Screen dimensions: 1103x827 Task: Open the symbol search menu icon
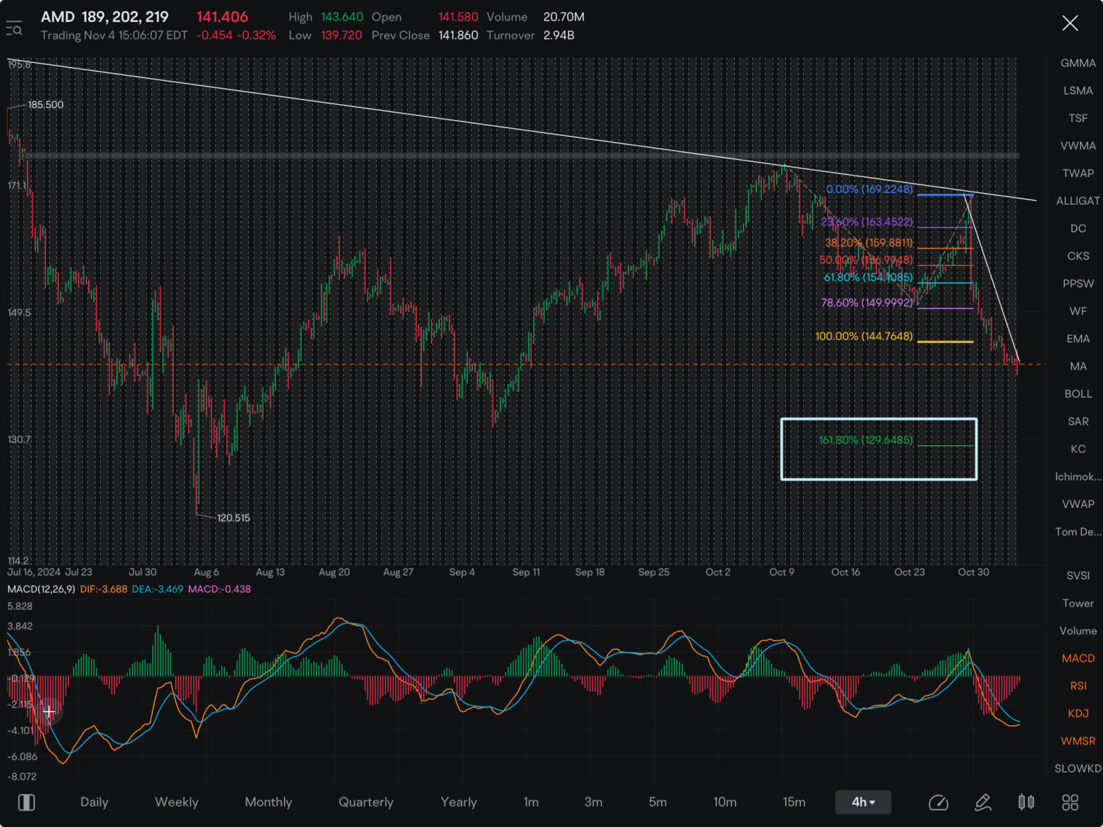click(14, 29)
